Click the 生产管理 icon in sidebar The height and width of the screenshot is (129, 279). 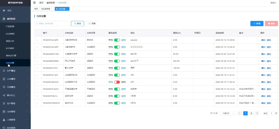click(x=4, y=103)
